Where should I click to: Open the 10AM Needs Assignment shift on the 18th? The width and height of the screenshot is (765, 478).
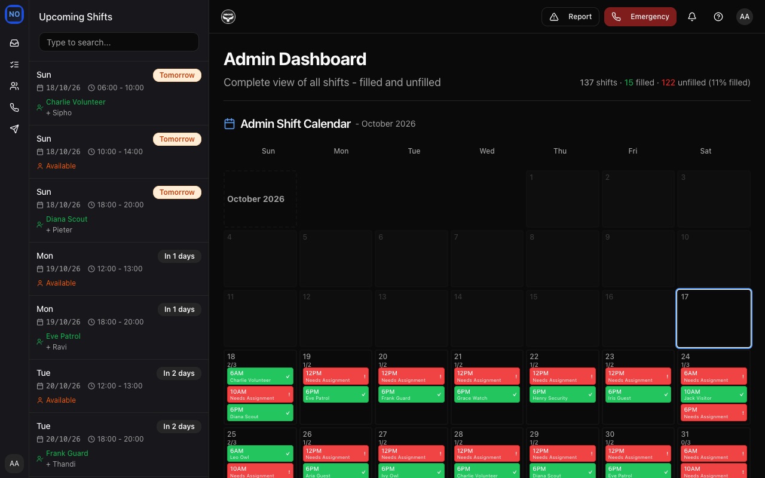coord(260,394)
